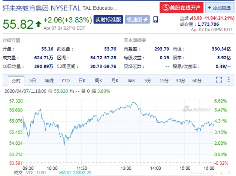Click the 好未来教育集团 stock title
The width and height of the screenshot is (236, 176).
tap(25, 7)
